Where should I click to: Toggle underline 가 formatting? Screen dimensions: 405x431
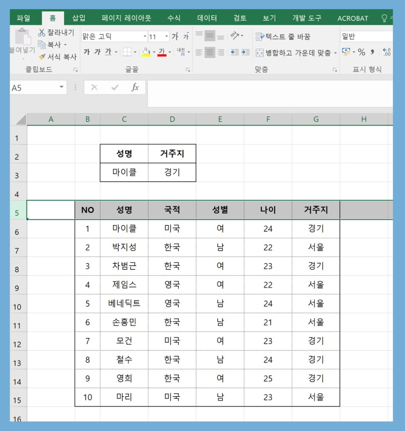click(108, 52)
